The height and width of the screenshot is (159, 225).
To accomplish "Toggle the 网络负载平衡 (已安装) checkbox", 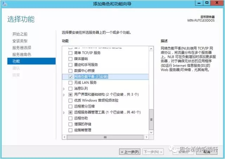I will (x=70, y=77).
